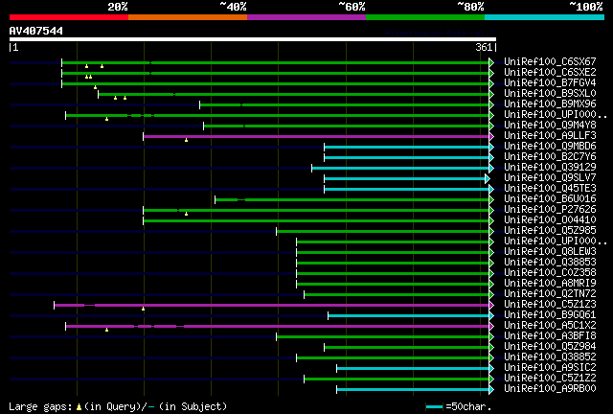Click the cyan arrowhead of the UniRef100_Q39129 row
Image resolution: width=613 pixels, height=414 pixels.
coord(491,169)
